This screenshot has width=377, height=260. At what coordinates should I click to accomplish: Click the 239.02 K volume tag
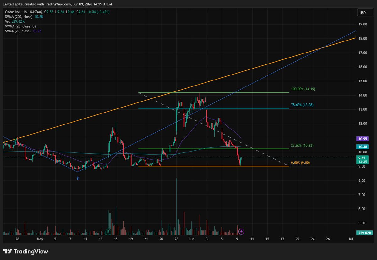(x=364, y=233)
